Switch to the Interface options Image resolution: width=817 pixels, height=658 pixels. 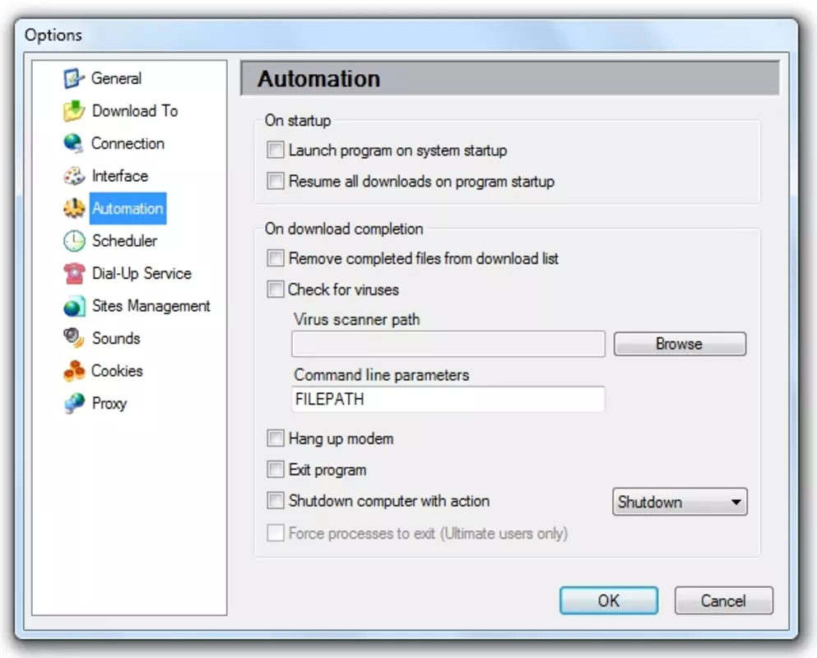point(120,175)
